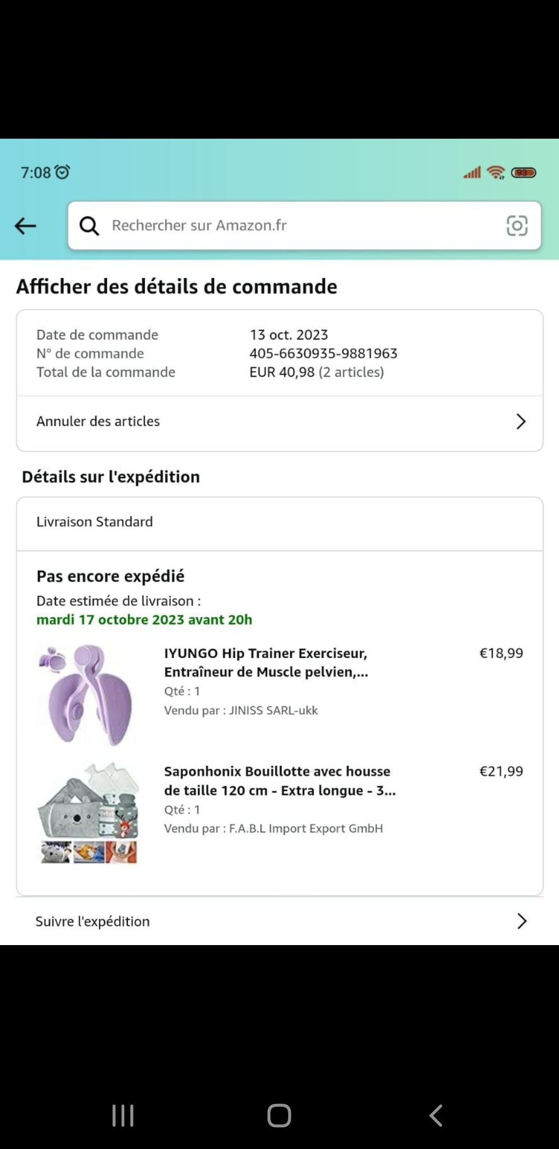Open Suivre l'expédition option

[93, 921]
